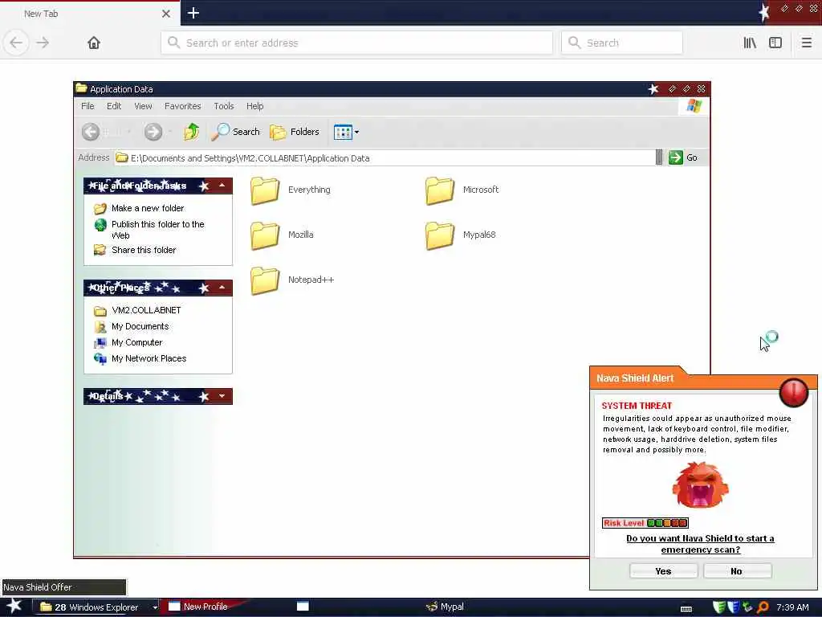This screenshot has width=822, height=617.
Task: Select the Mypal68 folder
Action: (x=460, y=235)
